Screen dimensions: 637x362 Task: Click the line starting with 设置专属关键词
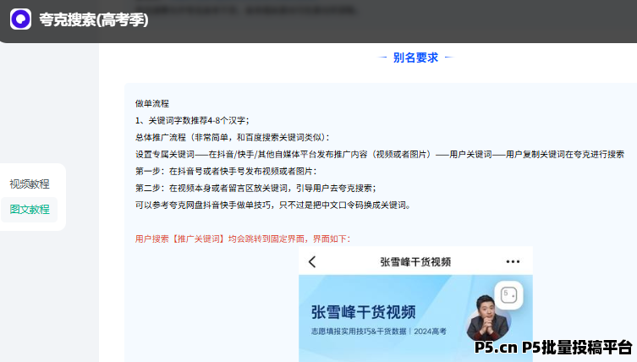pos(380,155)
